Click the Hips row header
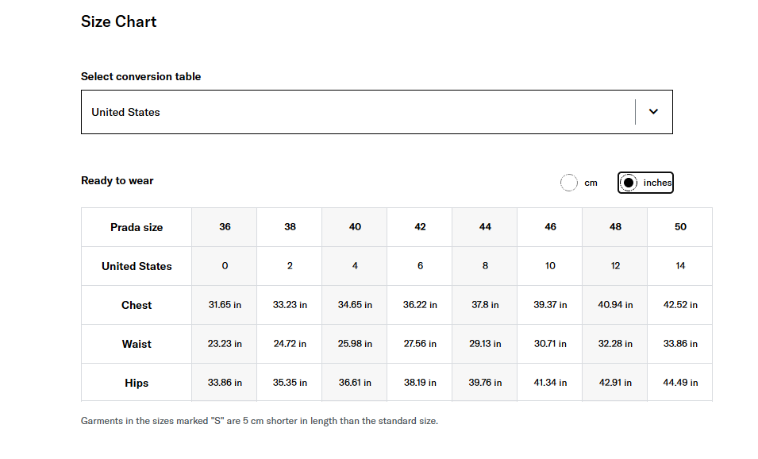The image size is (758, 459). pyautogui.click(x=137, y=383)
